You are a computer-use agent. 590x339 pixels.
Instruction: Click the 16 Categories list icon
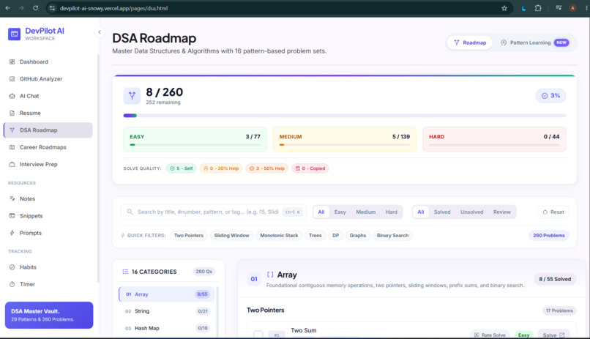tap(125, 272)
